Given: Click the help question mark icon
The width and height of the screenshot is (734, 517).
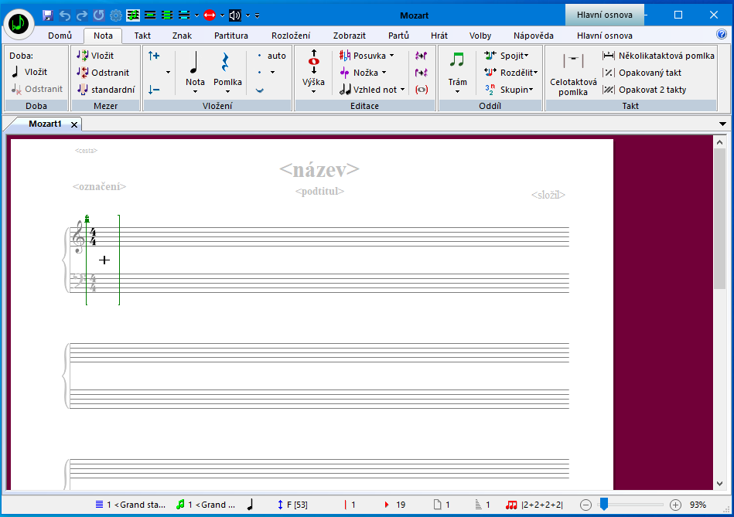Looking at the screenshot, I should [x=722, y=35].
